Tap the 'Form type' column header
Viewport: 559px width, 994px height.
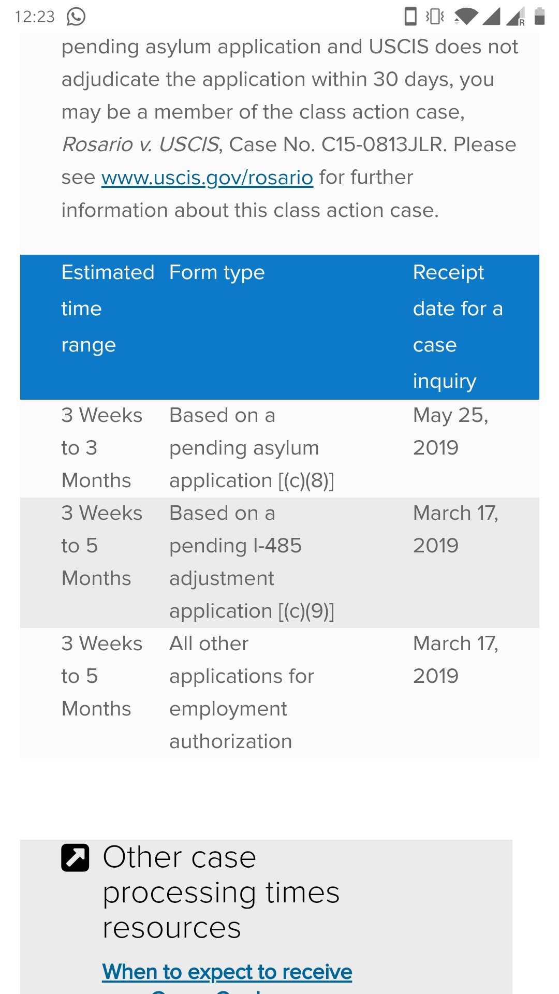(217, 272)
